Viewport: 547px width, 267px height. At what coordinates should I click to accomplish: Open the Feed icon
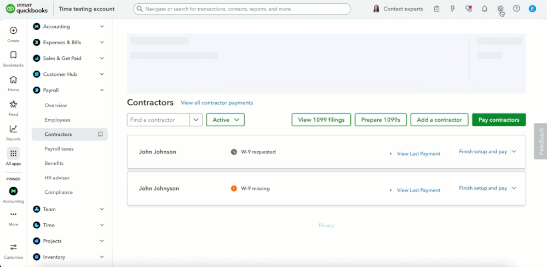pos(13,104)
